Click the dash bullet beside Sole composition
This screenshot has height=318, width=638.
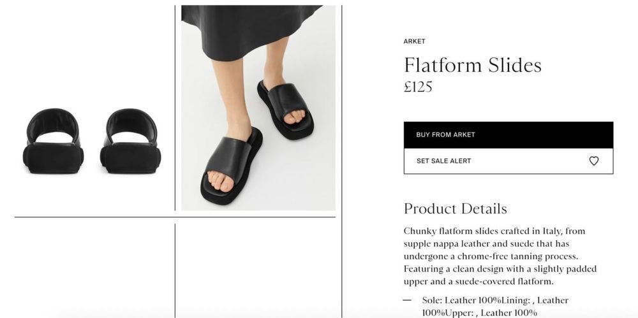click(408, 300)
